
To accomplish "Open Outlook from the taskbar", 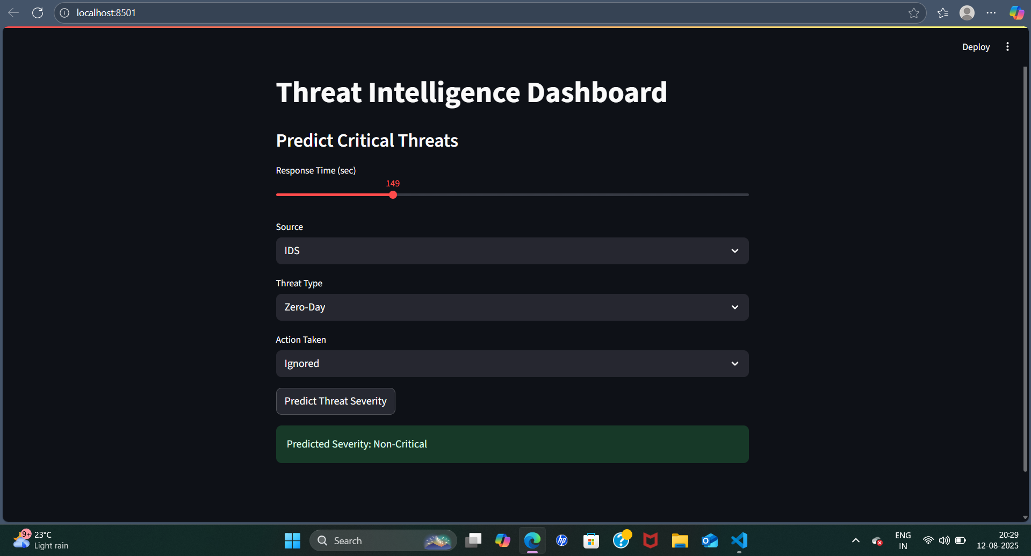I will click(x=710, y=540).
